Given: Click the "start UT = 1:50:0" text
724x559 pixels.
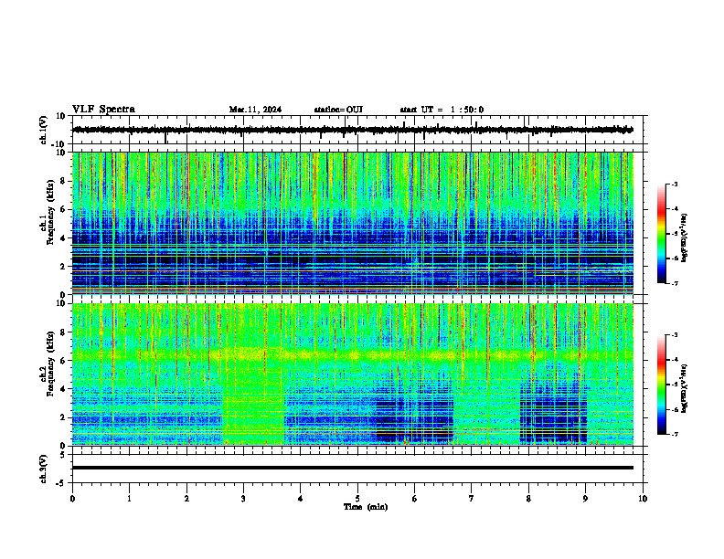Looking at the screenshot, I should [442, 110].
